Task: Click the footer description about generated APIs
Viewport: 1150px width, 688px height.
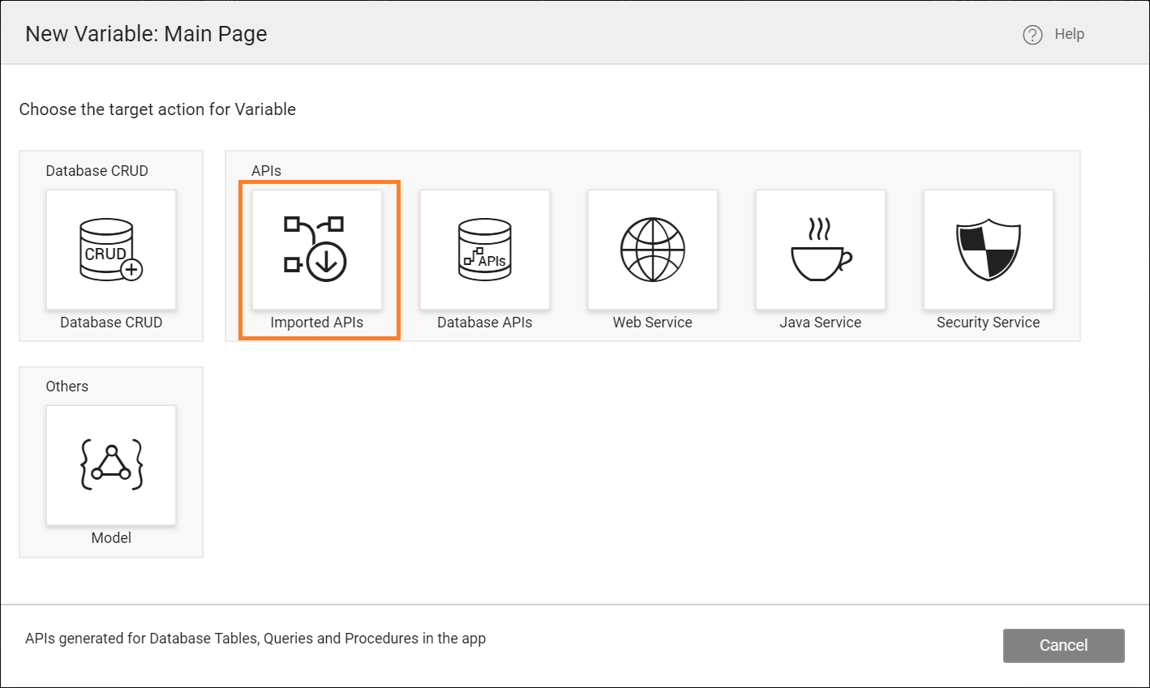Action: click(x=254, y=638)
